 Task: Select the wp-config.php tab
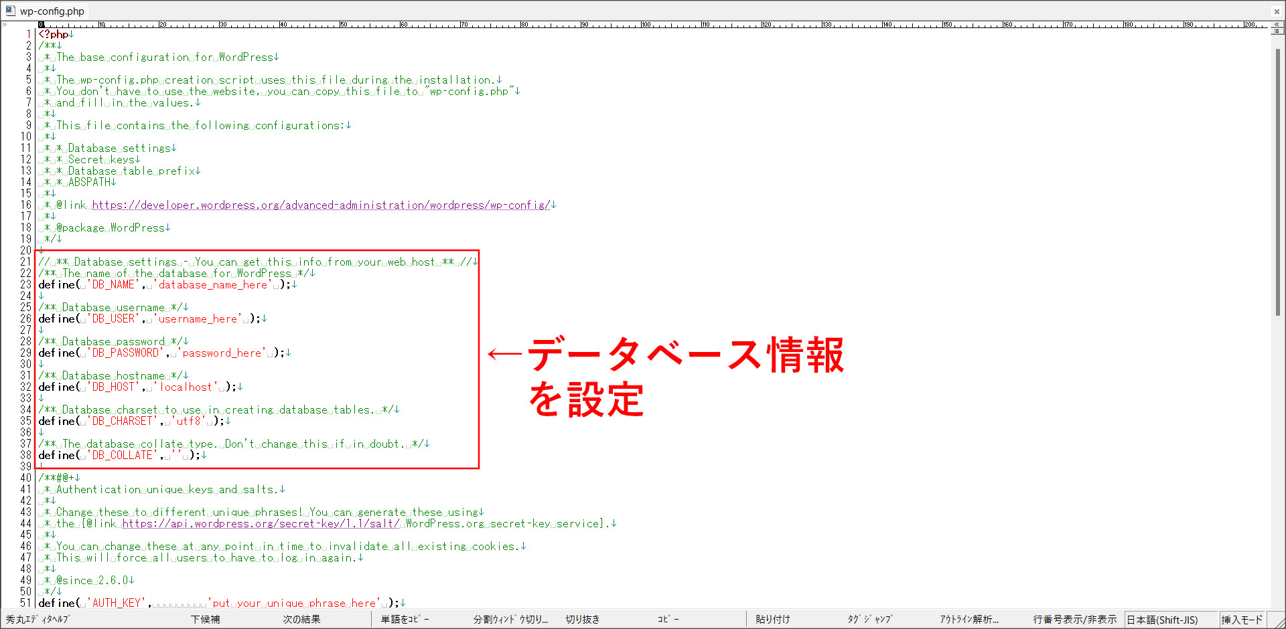point(51,11)
